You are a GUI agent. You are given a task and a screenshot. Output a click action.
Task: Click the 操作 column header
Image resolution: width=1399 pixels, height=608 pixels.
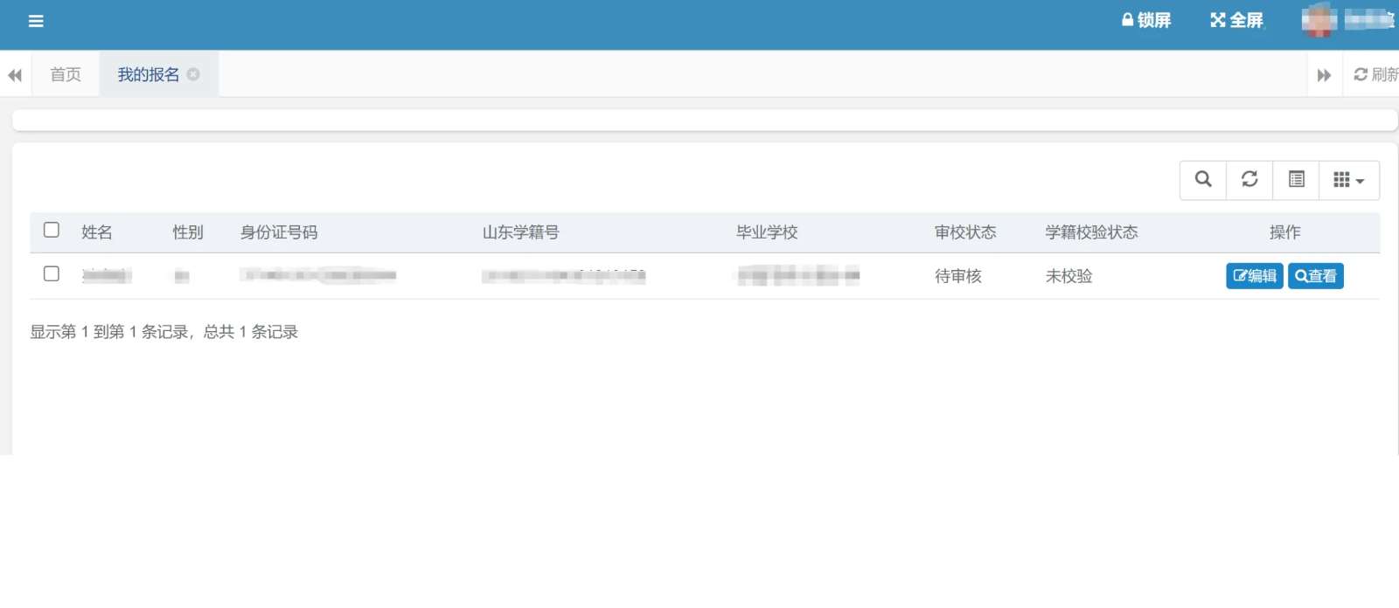[x=1285, y=232]
